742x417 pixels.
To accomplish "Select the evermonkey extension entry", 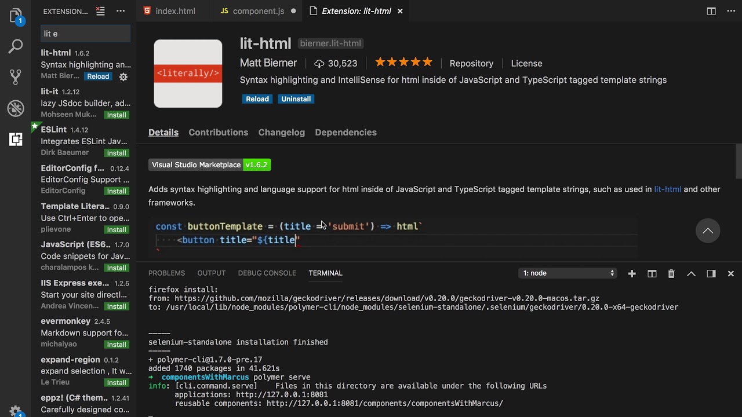I will pos(84,332).
